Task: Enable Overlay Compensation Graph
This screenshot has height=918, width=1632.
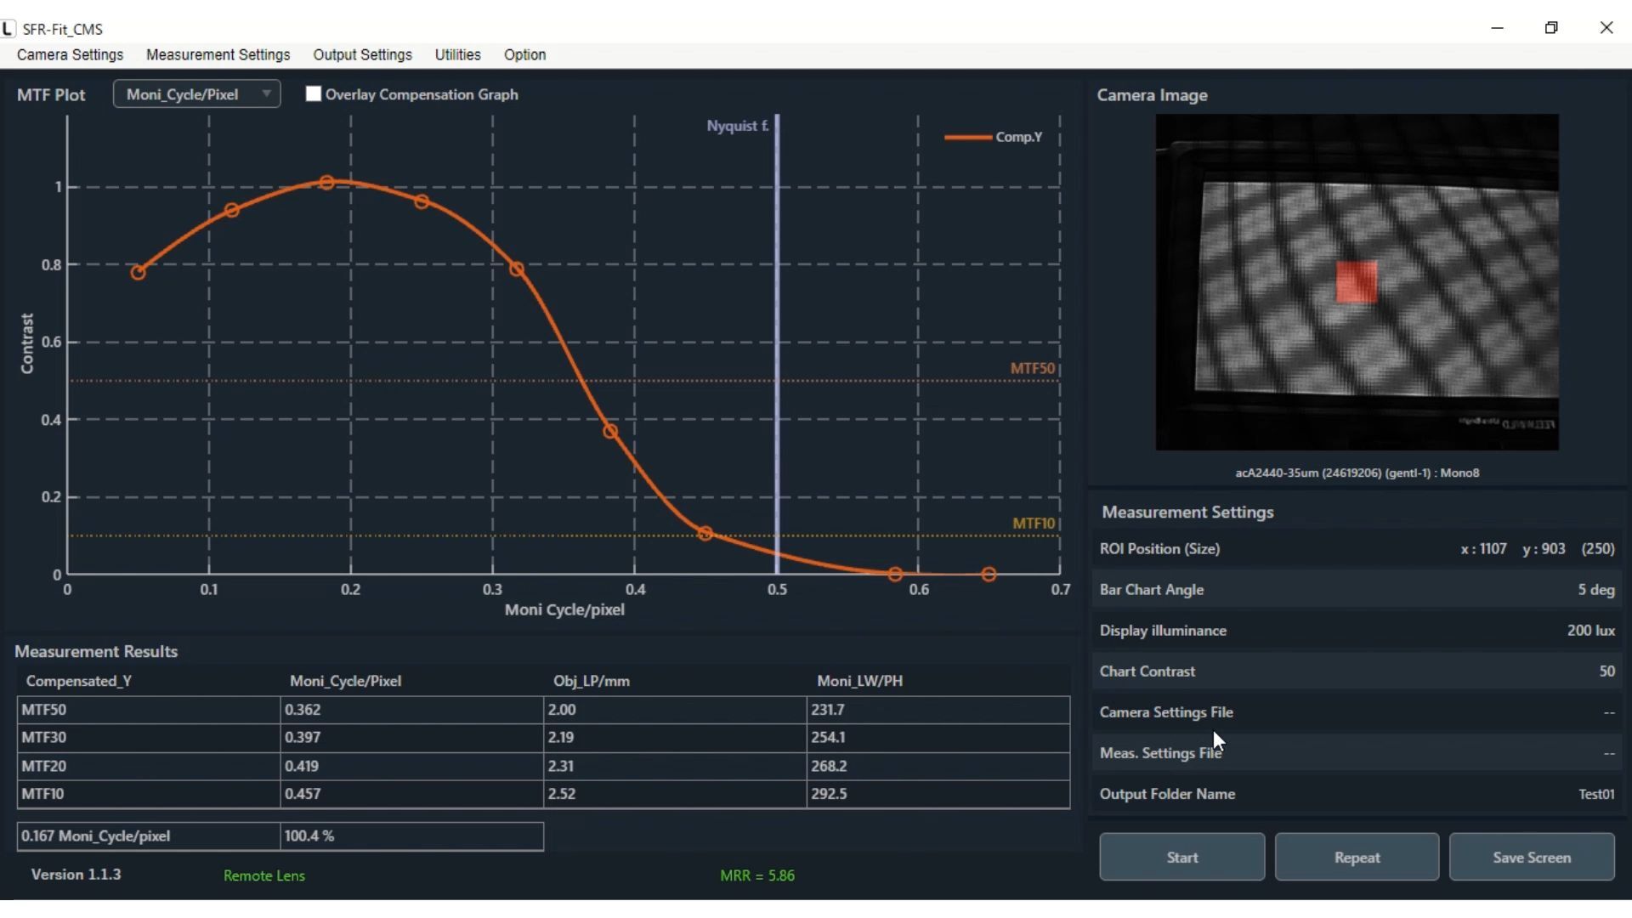Action: pyautogui.click(x=314, y=93)
